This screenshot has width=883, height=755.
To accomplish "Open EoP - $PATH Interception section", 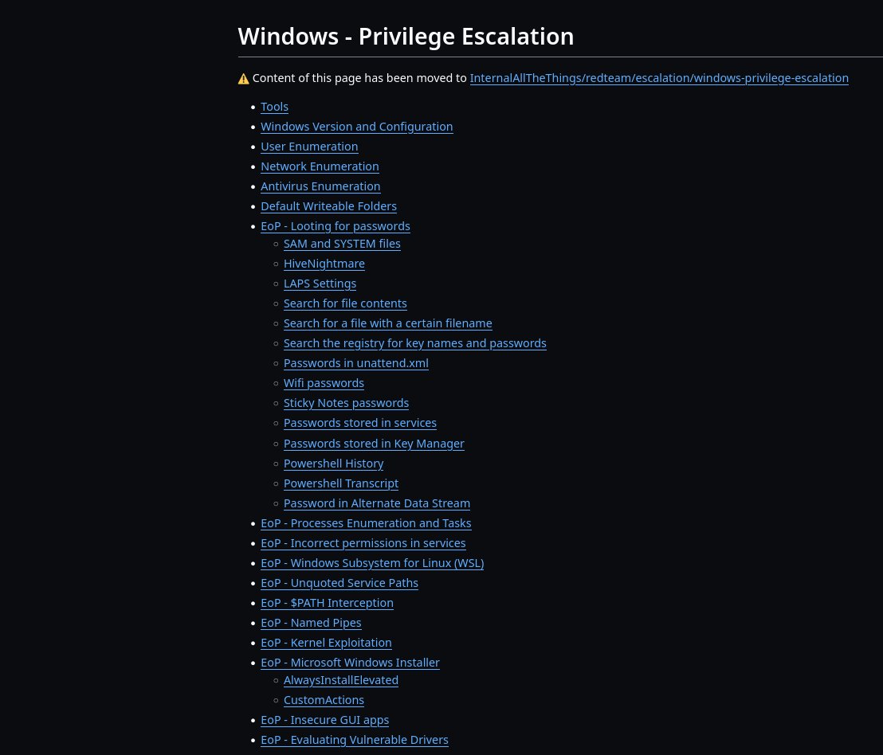I will 328,603.
